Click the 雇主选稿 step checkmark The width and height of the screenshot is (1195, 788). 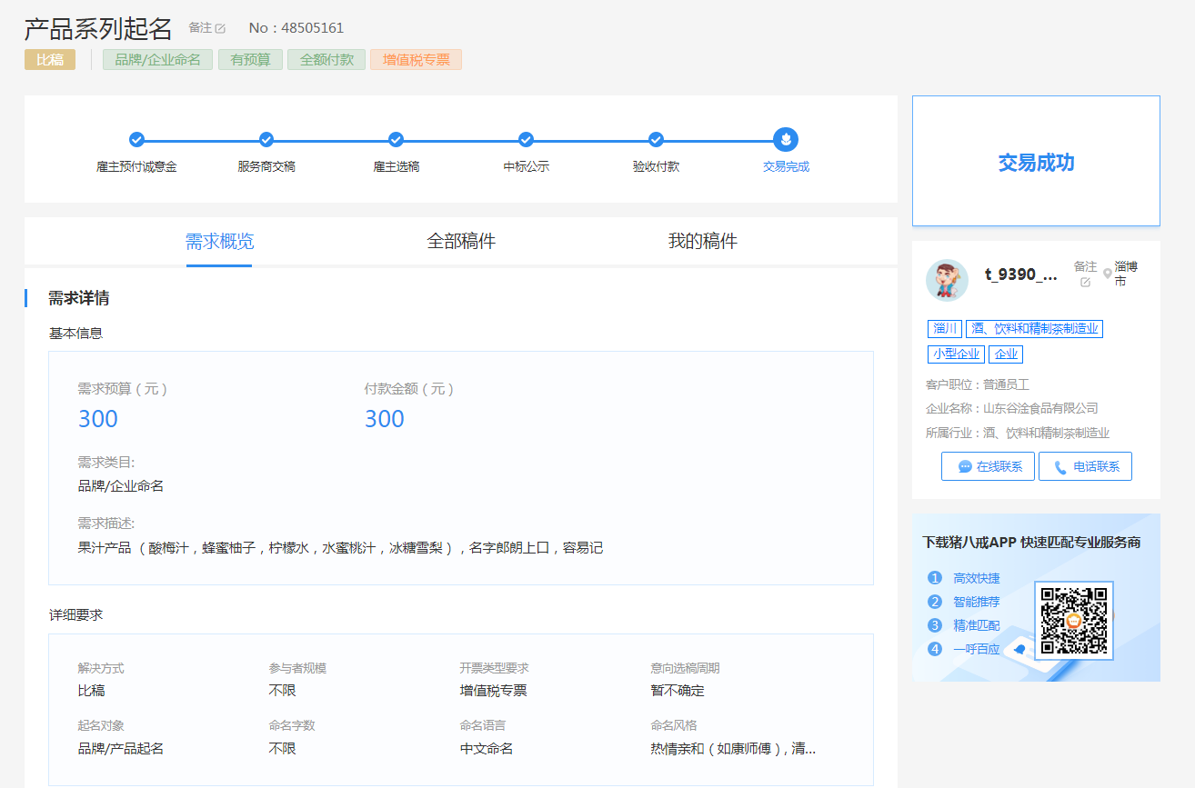point(396,139)
